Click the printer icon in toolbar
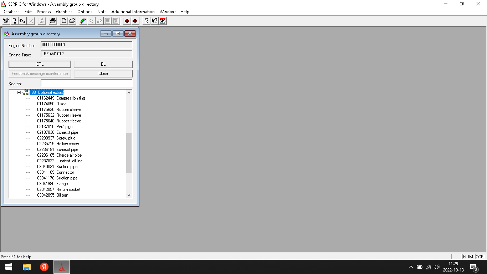Viewport: 487px width, 274px height. [x=53, y=21]
